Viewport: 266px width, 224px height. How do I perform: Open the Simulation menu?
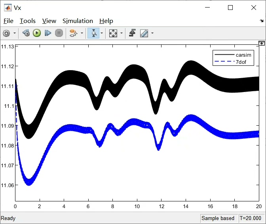click(x=78, y=21)
